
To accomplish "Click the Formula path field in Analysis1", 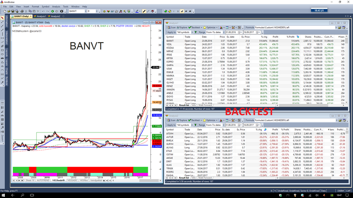I will (x=295, y=27).
